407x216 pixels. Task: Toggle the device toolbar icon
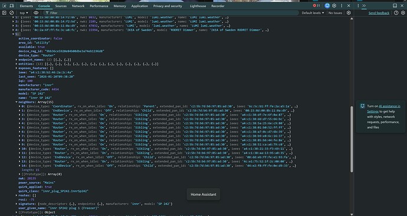[x=12, y=6]
